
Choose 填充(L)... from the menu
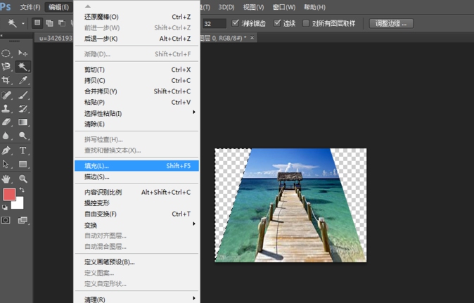click(x=136, y=166)
